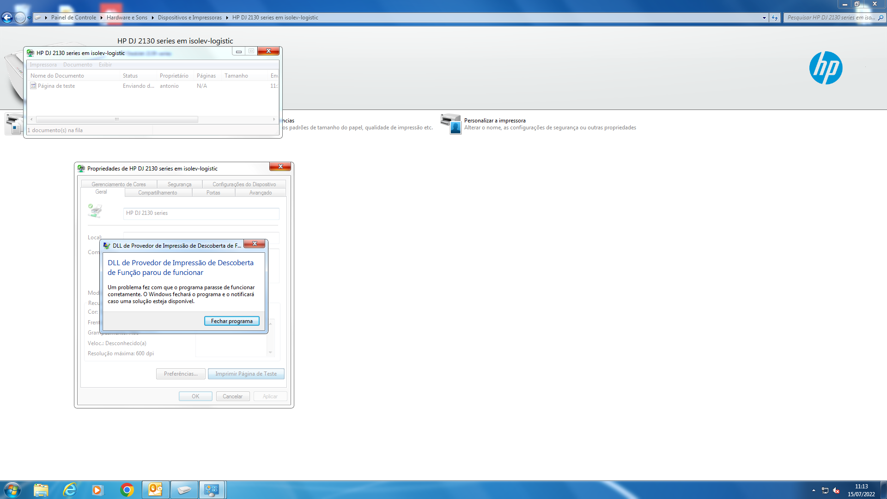The width and height of the screenshot is (887, 499).
Task: Open Windows Explorer from taskbar
Action: pos(41,490)
